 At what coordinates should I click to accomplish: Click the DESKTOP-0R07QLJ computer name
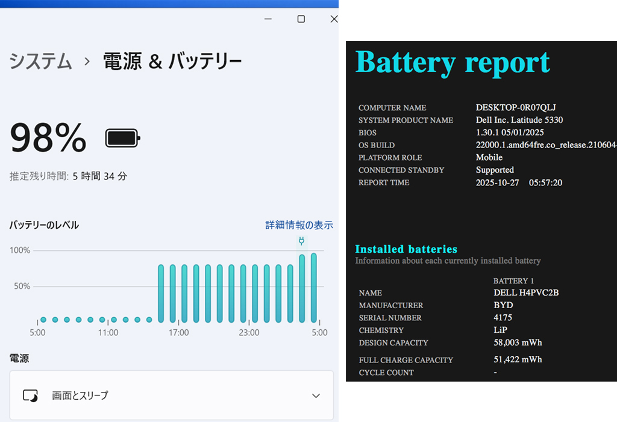(x=516, y=107)
